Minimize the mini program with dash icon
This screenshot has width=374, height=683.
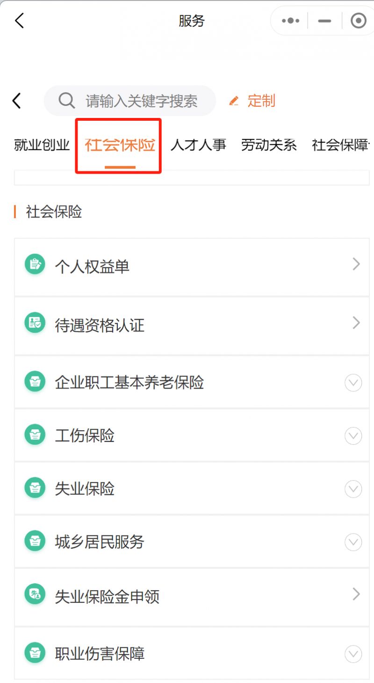pyautogui.click(x=324, y=21)
